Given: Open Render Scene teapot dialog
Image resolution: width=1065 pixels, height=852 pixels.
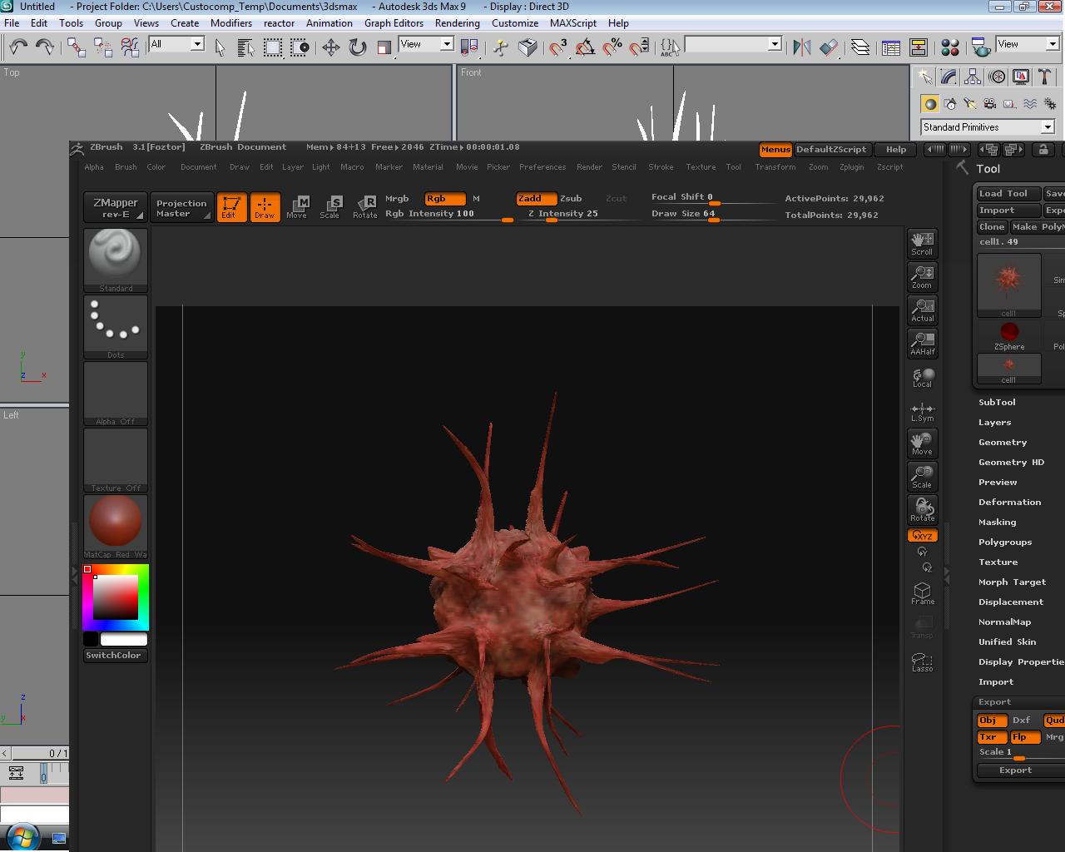Looking at the screenshot, I should 981,47.
